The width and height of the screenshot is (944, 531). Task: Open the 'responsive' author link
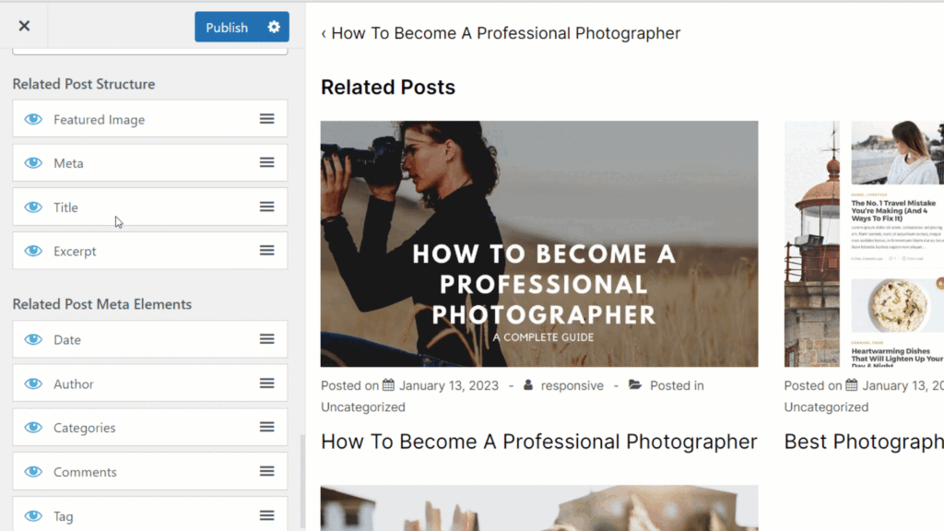tap(572, 385)
